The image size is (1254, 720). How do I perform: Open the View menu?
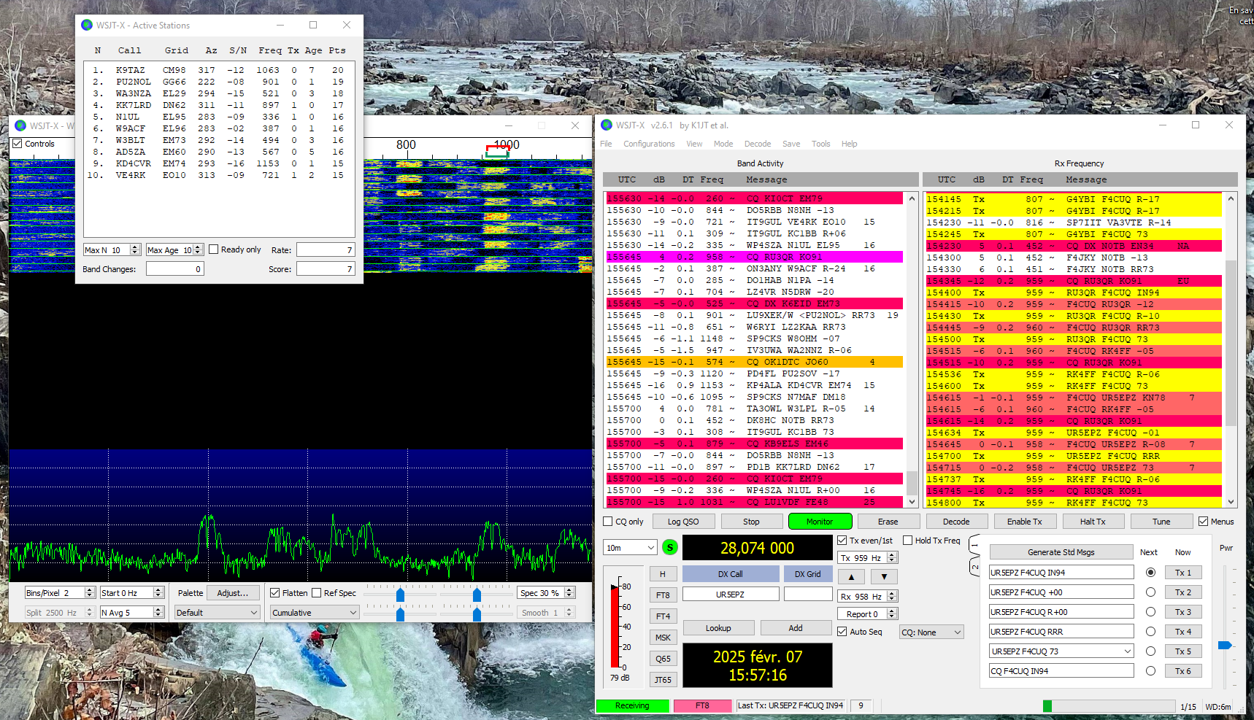click(x=694, y=144)
